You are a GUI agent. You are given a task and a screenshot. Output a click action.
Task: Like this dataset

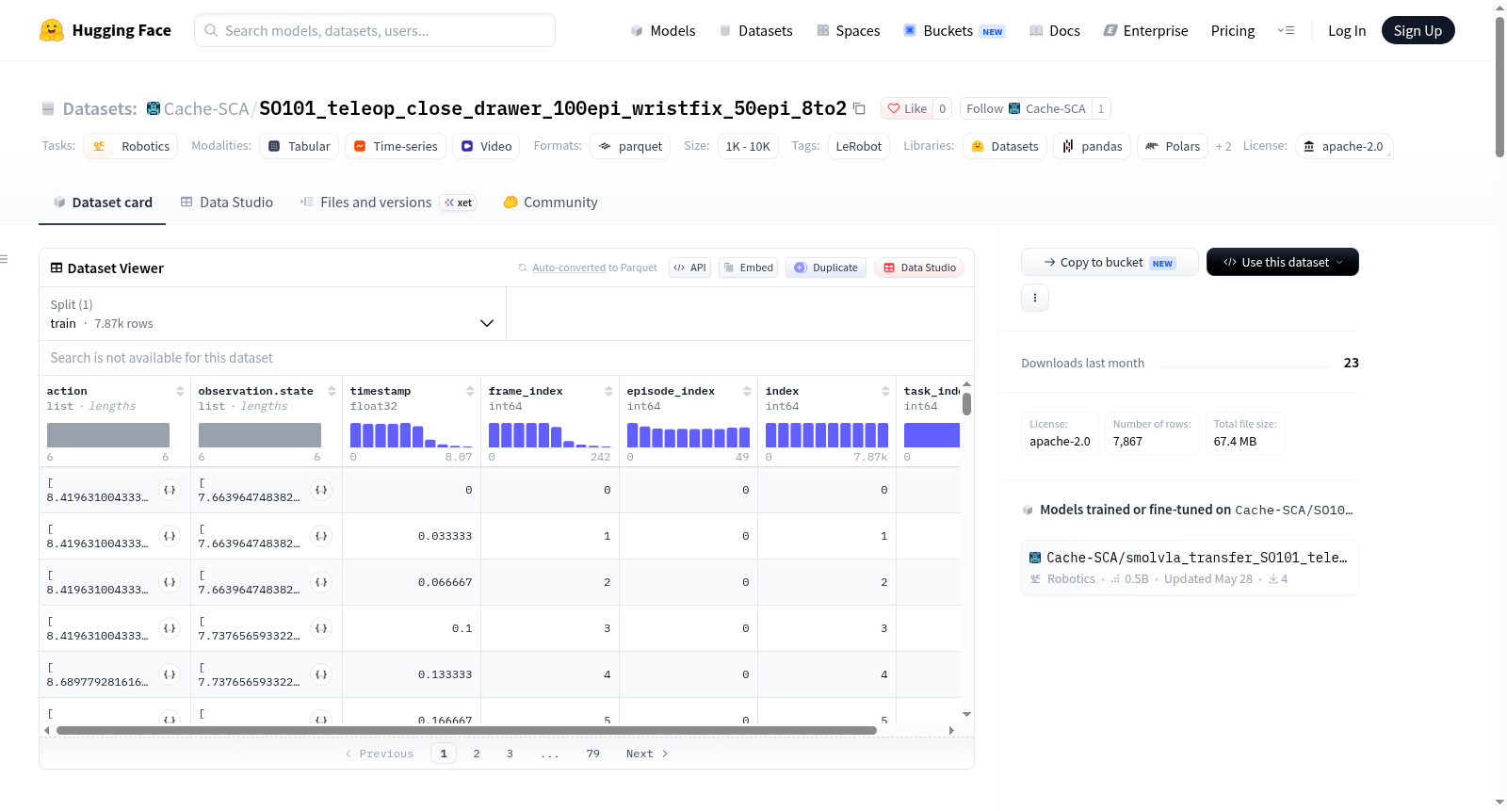(907, 108)
